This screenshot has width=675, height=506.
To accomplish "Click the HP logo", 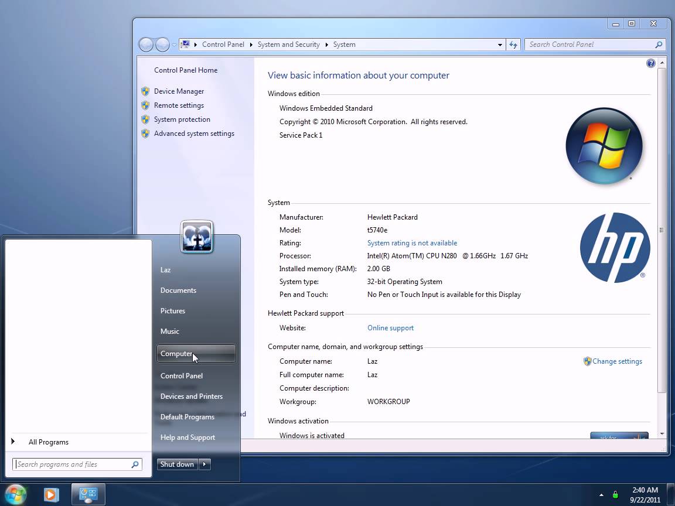I will (x=615, y=247).
